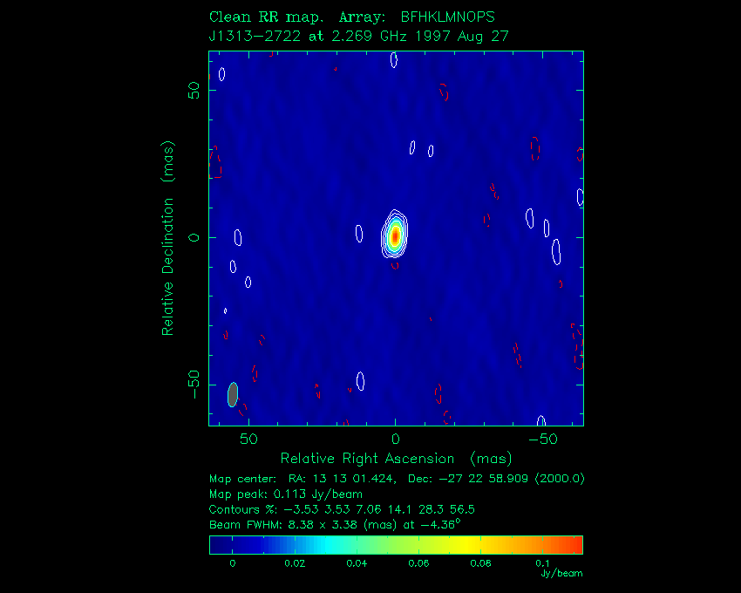This screenshot has width=741, height=593.
Task: Click the yellow region of the color bar
Action: point(466,545)
